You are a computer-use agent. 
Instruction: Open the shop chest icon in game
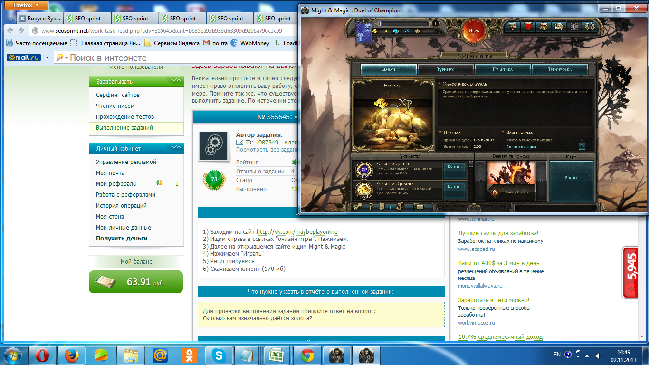point(544,26)
